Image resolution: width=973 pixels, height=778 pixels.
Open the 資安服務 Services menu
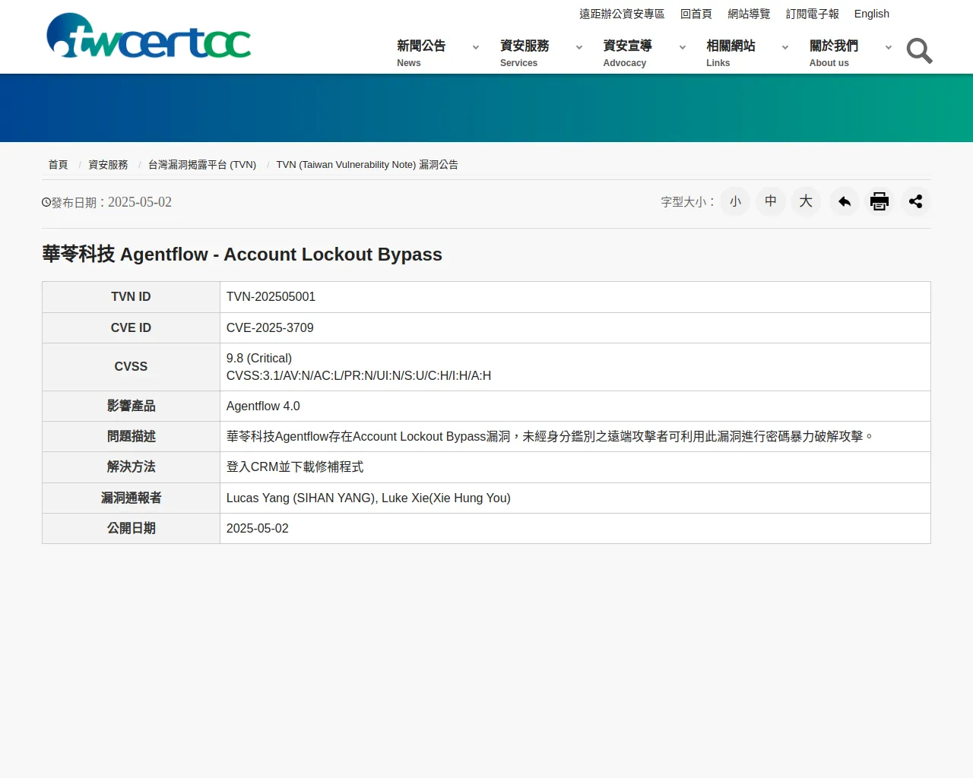[x=525, y=53]
